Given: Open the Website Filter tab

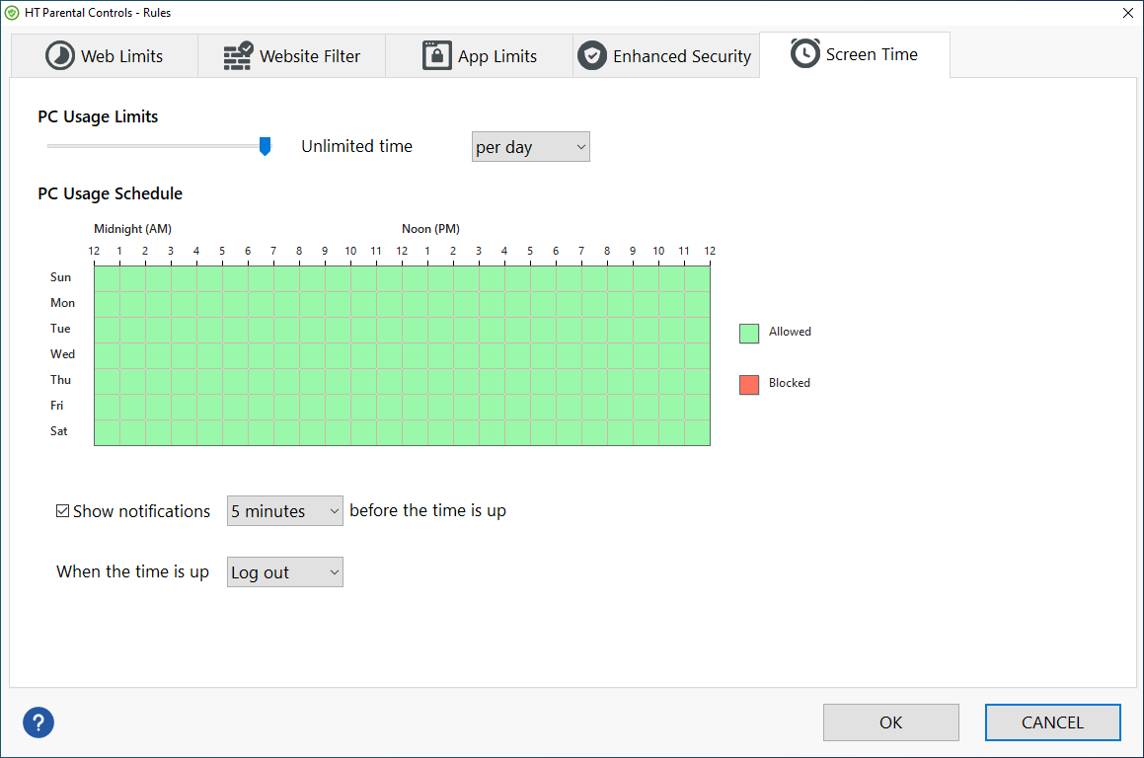Looking at the screenshot, I should (292, 55).
